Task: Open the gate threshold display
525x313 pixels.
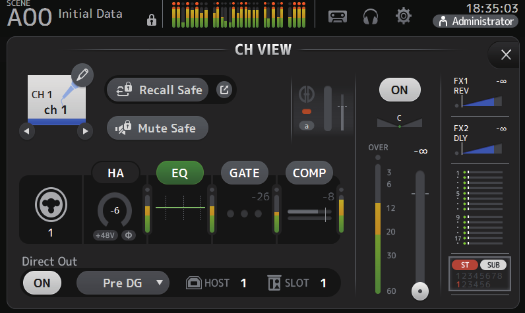Action: coord(245,206)
